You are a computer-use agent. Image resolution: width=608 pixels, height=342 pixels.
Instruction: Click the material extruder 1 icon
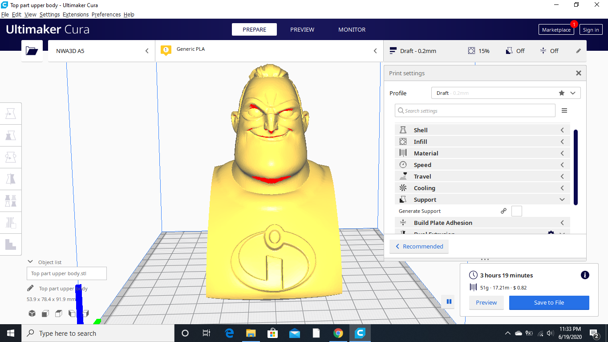pyautogui.click(x=166, y=50)
